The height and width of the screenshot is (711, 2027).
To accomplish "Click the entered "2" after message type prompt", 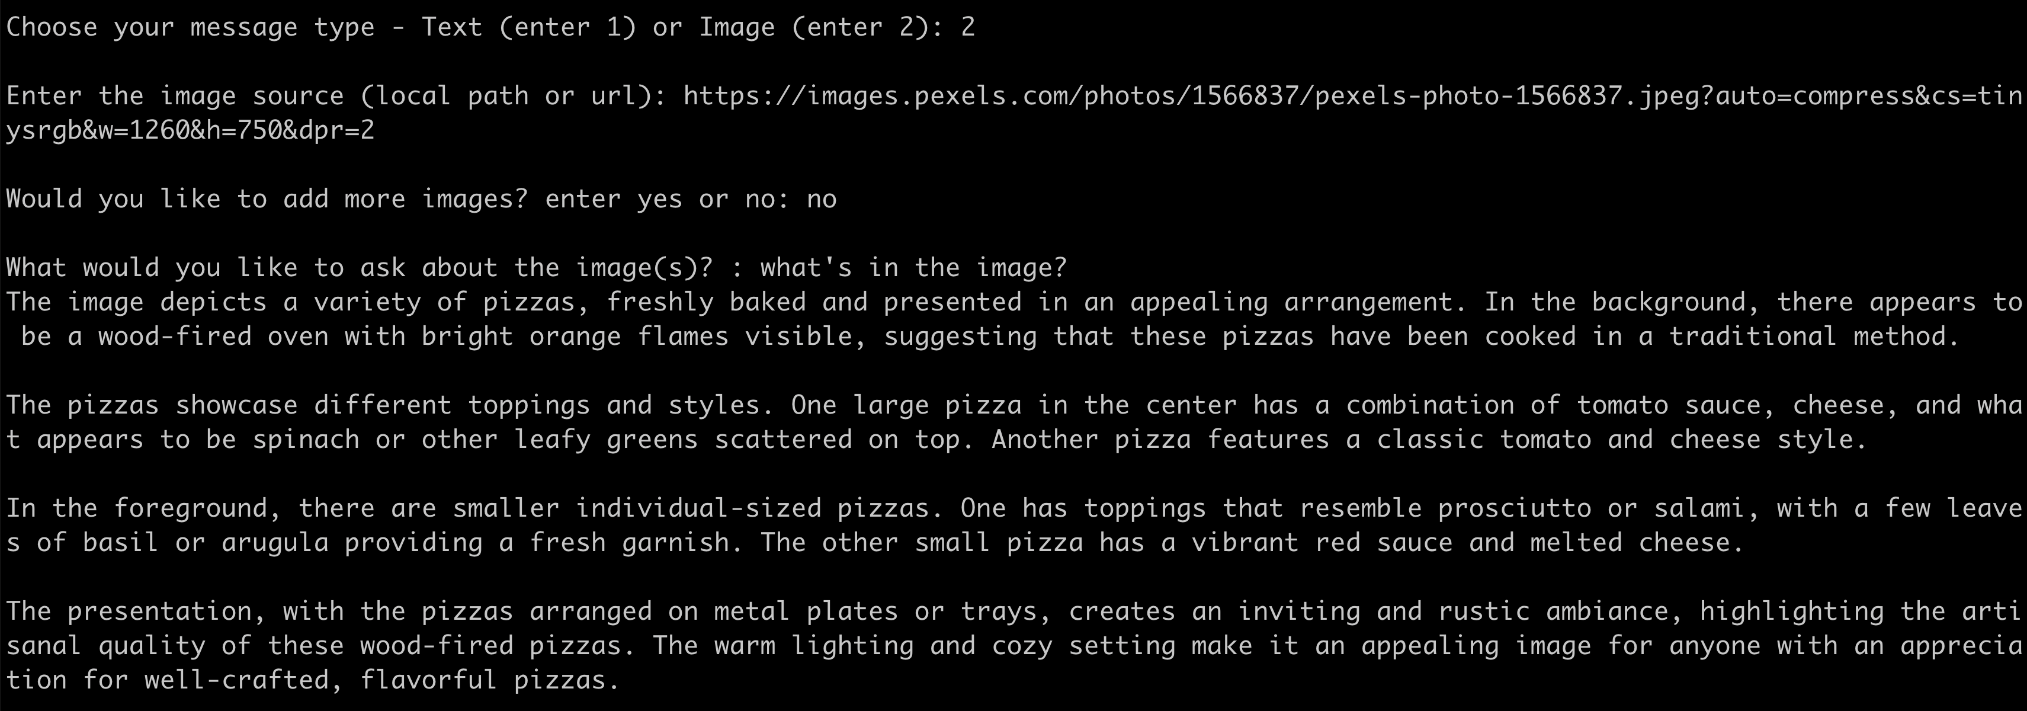I will click(967, 28).
